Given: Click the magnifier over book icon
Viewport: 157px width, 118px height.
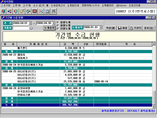Looking at the screenshot, I should (29, 11).
